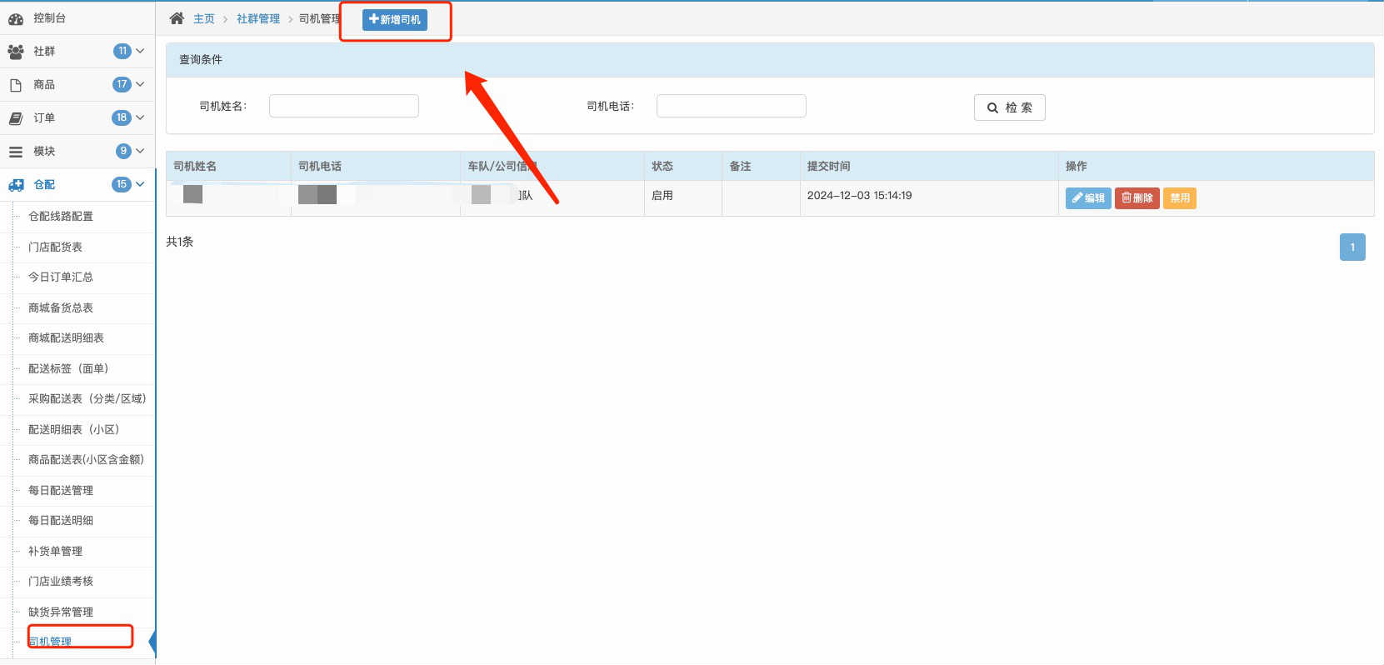Click the 新增司机 button

coord(395,19)
